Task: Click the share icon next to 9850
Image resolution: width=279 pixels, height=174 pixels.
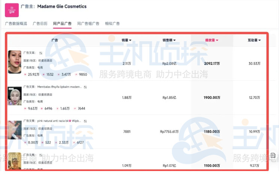Action: (76, 74)
